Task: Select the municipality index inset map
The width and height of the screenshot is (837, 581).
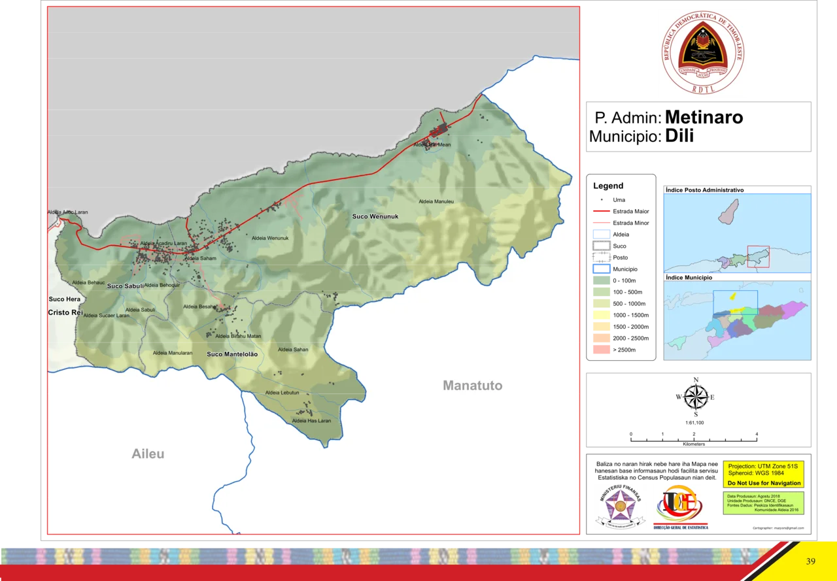Action: 736,319
